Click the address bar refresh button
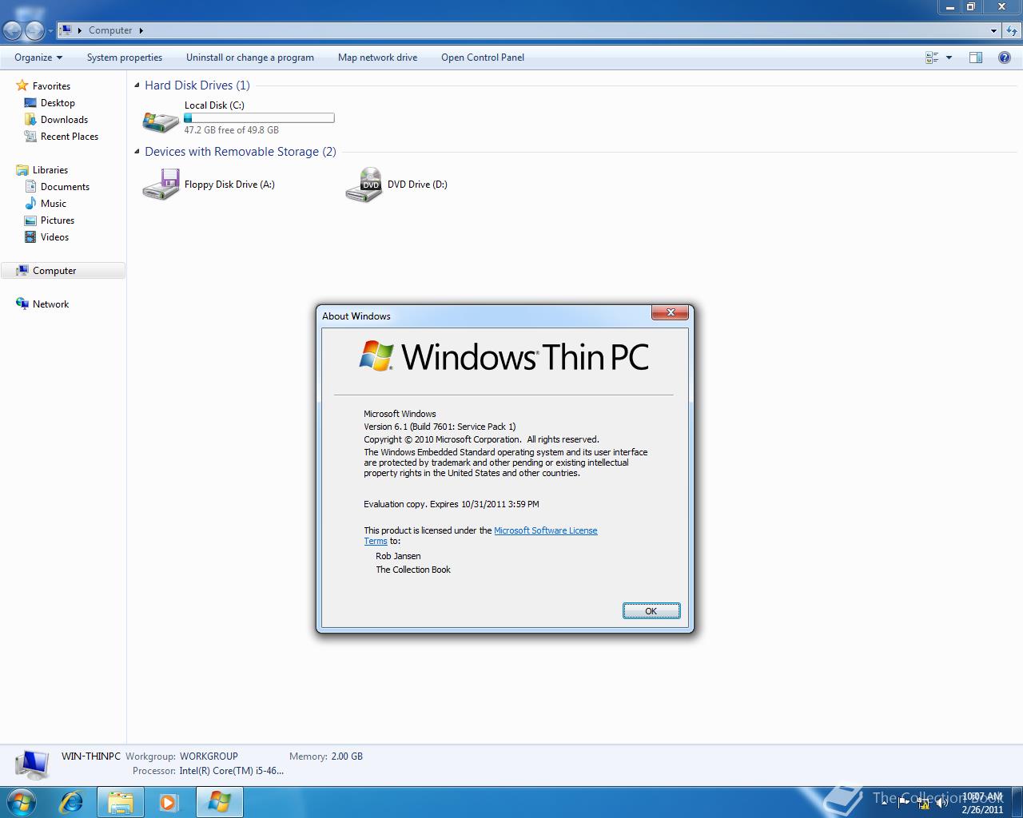This screenshot has height=818, width=1023. [1012, 30]
